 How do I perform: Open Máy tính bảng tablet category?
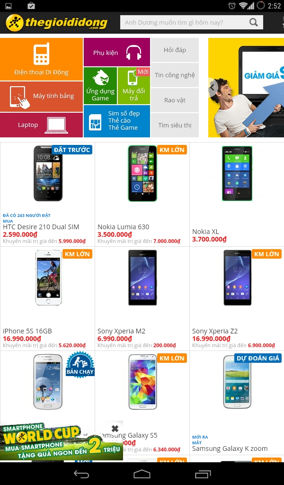pyautogui.click(x=41, y=97)
